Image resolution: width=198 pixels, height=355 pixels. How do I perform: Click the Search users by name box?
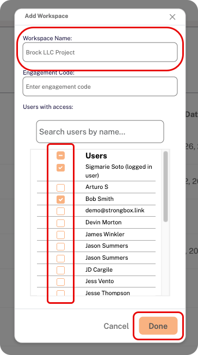pyautogui.click(x=100, y=132)
